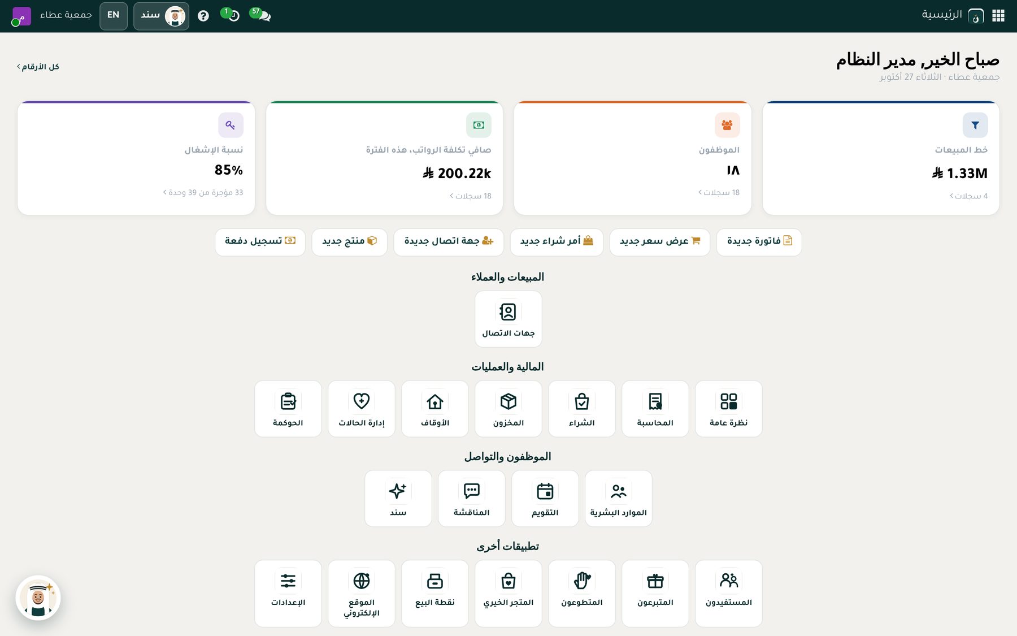Open the apps grid menu icon

coord(998,16)
